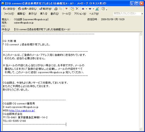Click Reply to All (全員へ返信)
Screen dimensions: 145x132
27,9
